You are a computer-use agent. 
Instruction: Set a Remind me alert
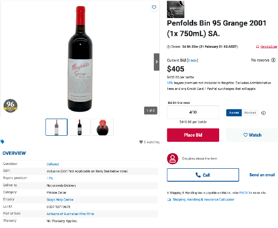tap(266, 46)
